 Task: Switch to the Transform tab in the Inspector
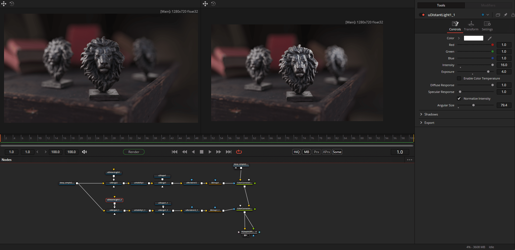[471, 26]
